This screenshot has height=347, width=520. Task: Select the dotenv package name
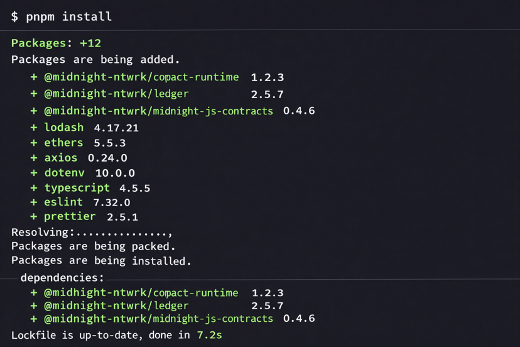tap(64, 173)
